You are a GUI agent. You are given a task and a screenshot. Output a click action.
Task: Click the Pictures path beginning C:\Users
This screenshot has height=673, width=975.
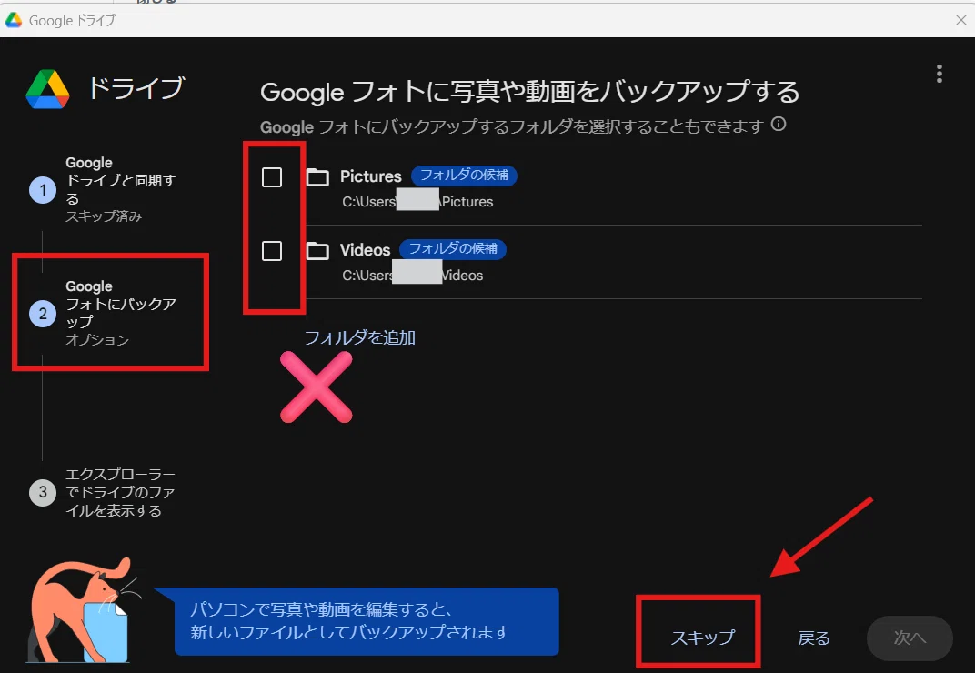(x=417, y=202)
